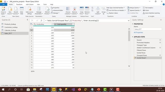Click Text Analytics
This screenshot has height=92, width=165.
[x=148, y=8]
